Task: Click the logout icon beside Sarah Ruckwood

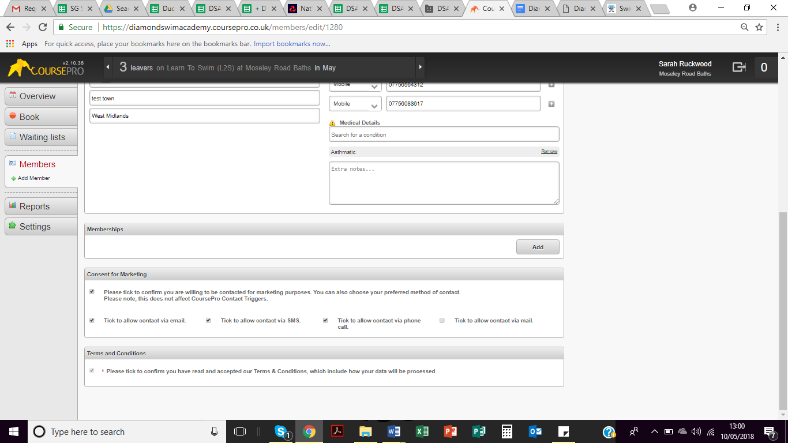Action: pos(739,67)
